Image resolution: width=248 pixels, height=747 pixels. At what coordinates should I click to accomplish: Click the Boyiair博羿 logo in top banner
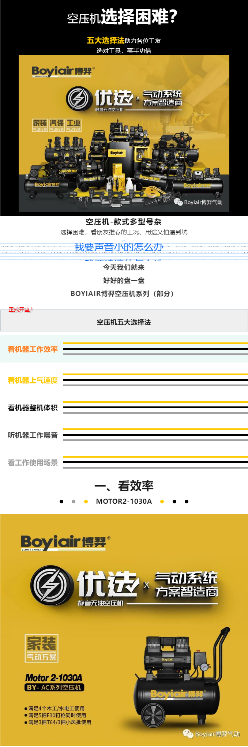coord(63,71)
